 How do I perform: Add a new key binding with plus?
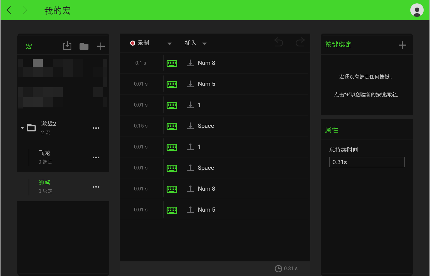402,45
